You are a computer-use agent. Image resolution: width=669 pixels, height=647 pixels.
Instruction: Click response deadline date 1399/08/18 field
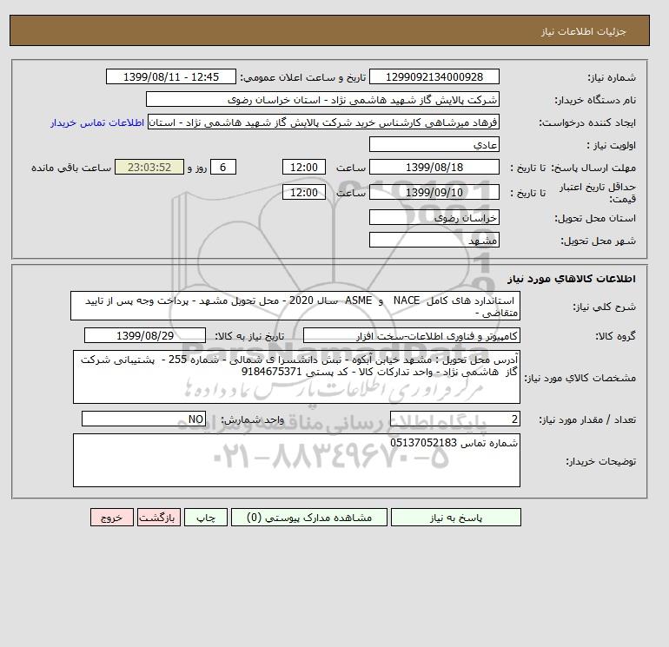tap(434, 168)
